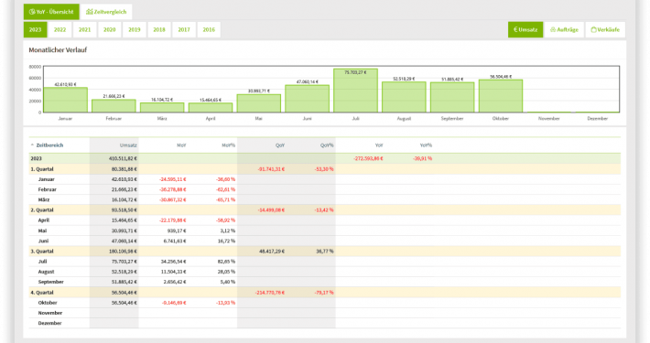Switch to the Zeitvergleich tab

click(106, 12)
